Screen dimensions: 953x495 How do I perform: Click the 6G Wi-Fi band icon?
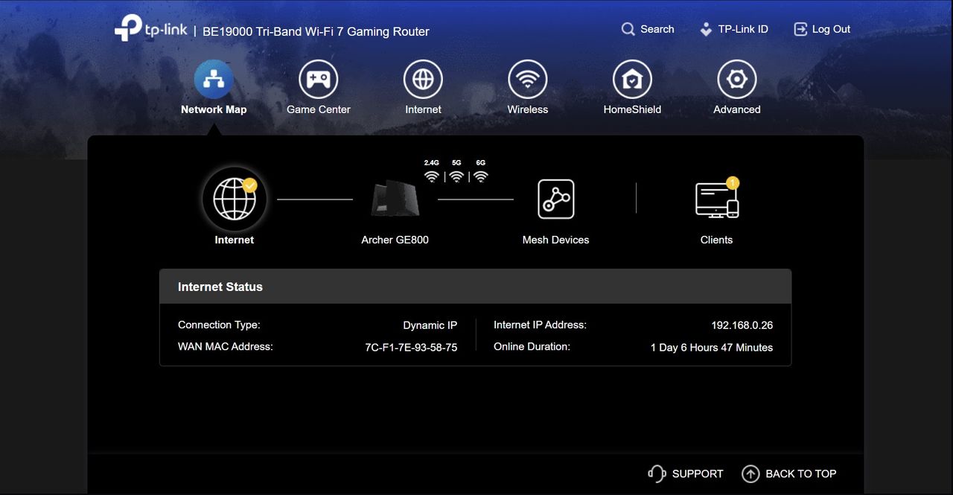point(481,176)
